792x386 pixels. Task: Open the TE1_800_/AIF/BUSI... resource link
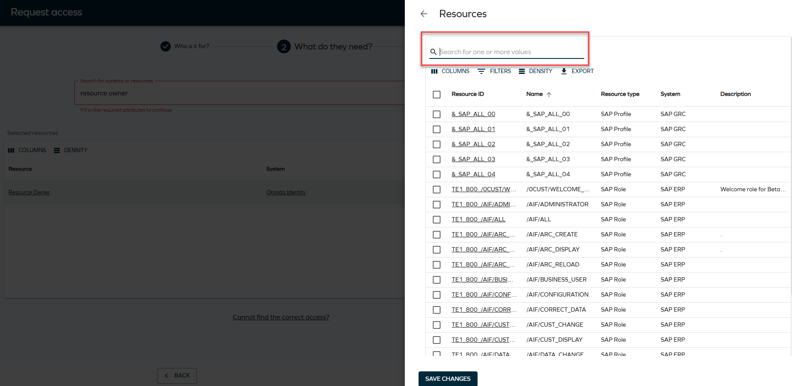pos(482,279)
